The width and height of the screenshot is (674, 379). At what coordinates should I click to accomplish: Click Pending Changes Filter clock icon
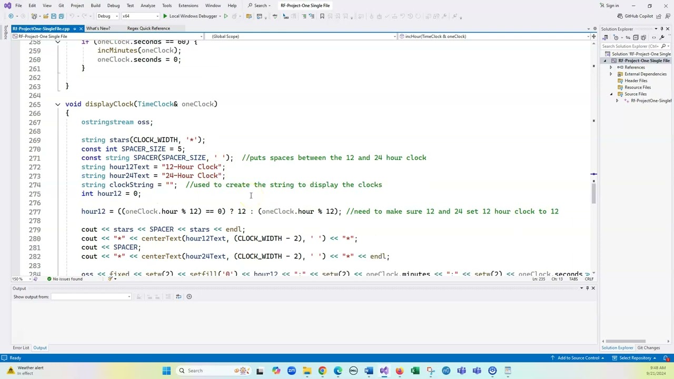tap(616, 37)
